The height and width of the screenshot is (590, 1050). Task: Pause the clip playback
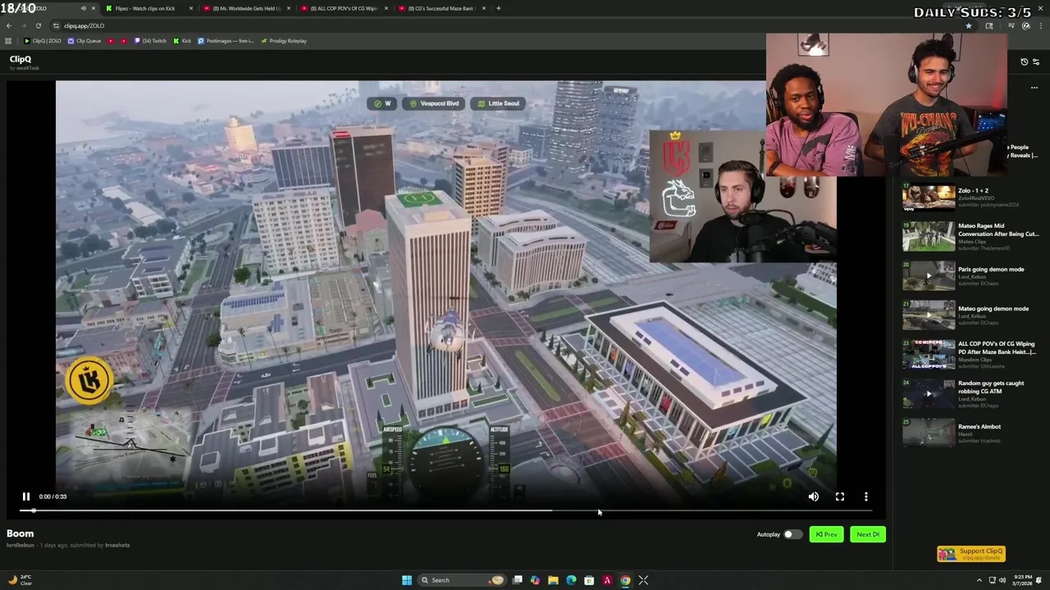click(x=26, y=497)
